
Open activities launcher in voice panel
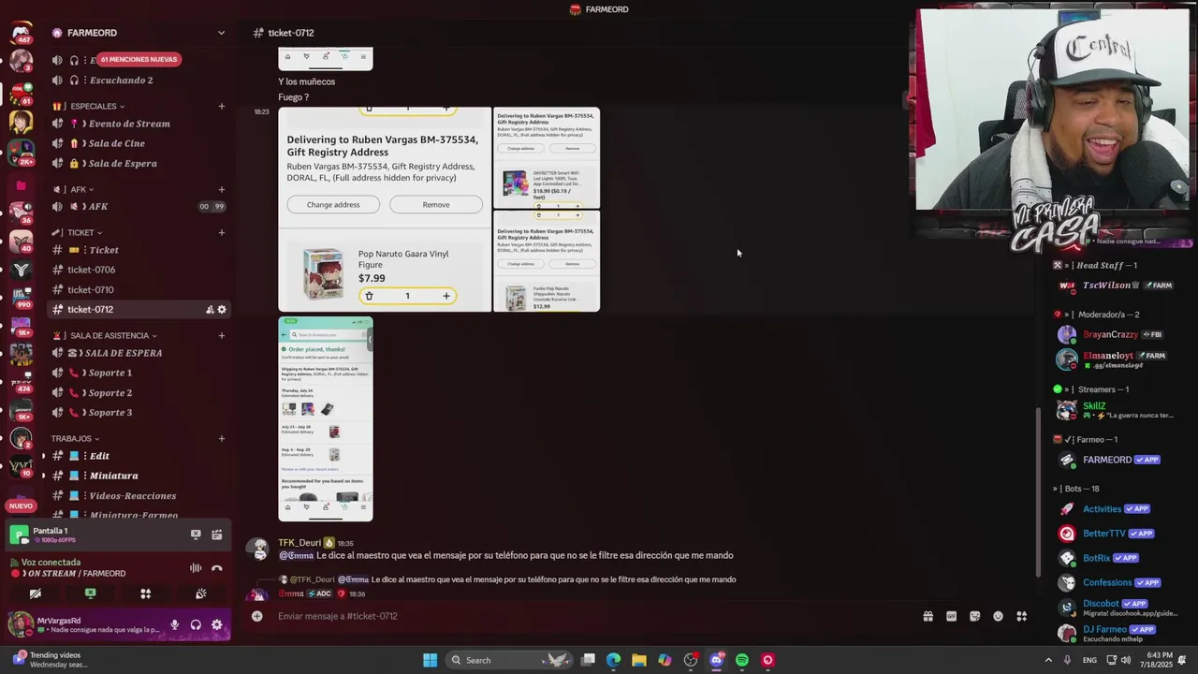click(145, 593)
